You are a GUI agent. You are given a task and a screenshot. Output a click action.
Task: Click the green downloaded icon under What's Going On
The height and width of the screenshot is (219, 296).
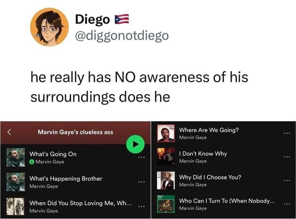(32, 162)
